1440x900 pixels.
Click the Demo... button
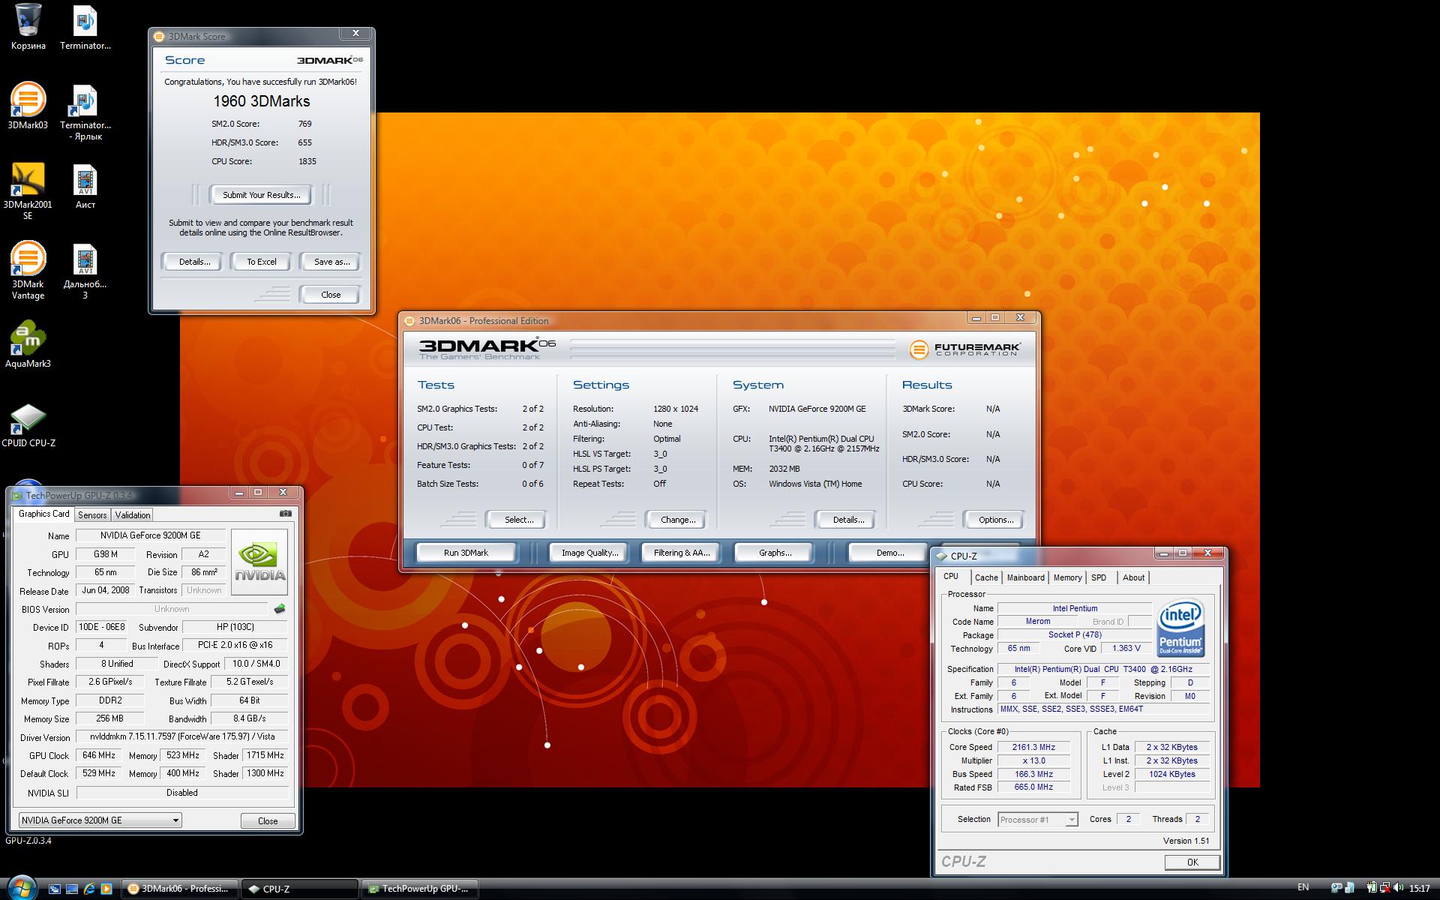(889, 553)
